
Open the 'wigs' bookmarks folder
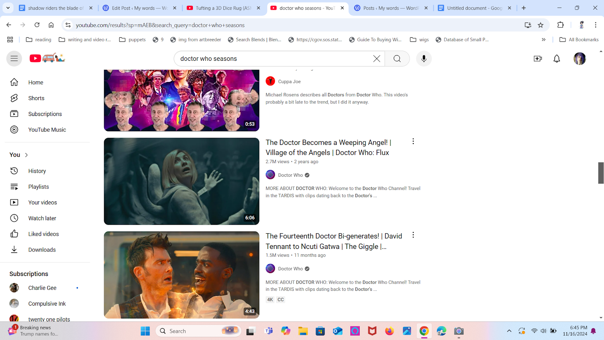(419, 40)
